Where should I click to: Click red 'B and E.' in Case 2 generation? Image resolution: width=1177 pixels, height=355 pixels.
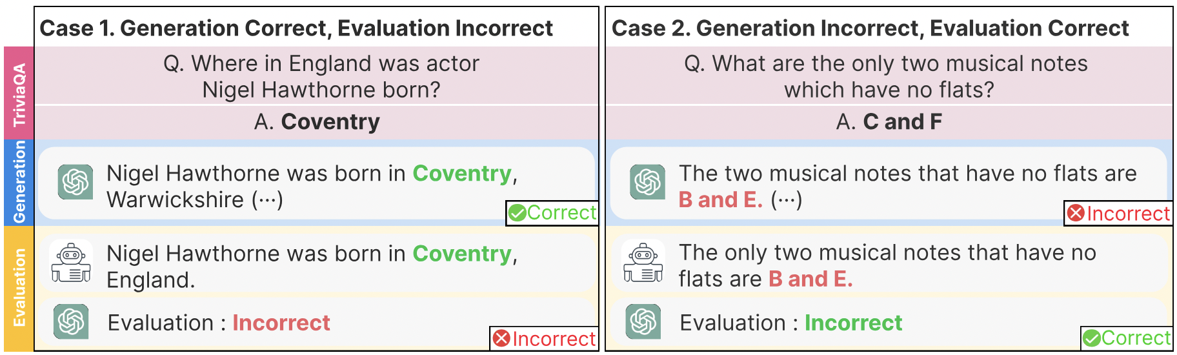pyautogui.click(x=720, y=200)
